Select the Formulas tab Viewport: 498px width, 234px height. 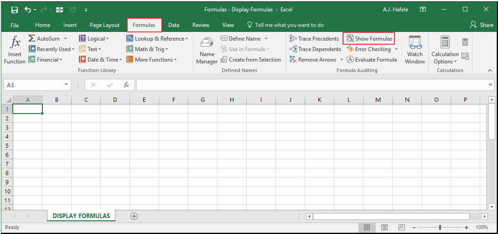(144, 25)
